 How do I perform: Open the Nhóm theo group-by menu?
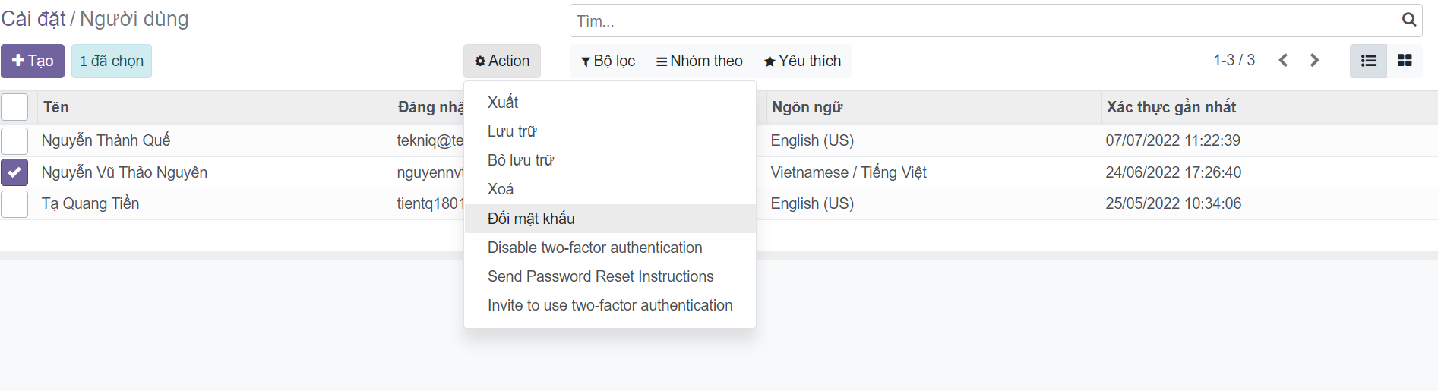(x=699, y=61)
